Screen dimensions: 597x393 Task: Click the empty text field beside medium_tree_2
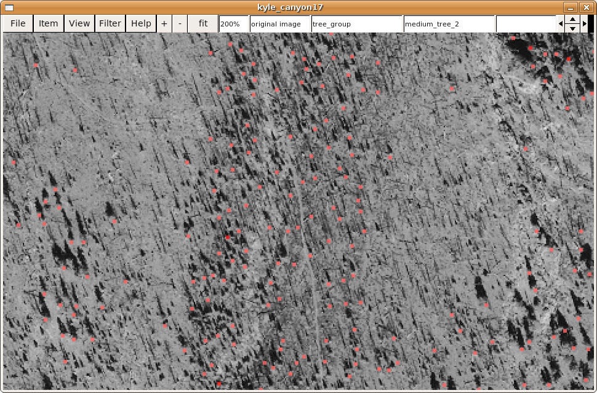pos(526,24)
